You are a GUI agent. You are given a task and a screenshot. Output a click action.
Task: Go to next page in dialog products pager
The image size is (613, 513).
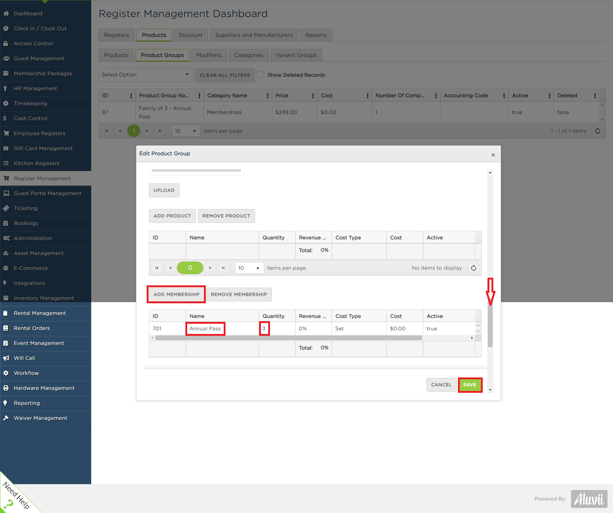[210, 268]
